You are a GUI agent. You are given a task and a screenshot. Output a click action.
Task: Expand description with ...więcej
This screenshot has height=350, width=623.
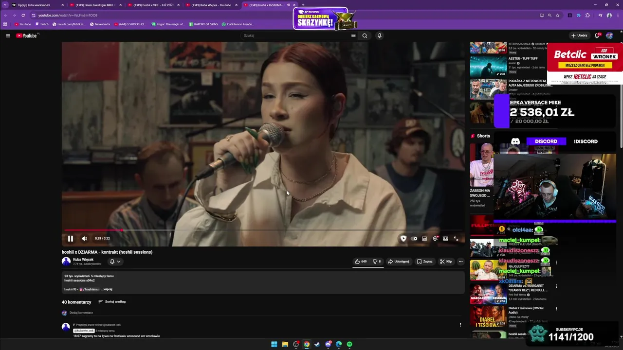[107, 289]
